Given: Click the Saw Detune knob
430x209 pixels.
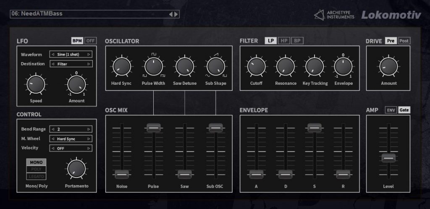Looking at the screenshot, I should tap(185, 67).
